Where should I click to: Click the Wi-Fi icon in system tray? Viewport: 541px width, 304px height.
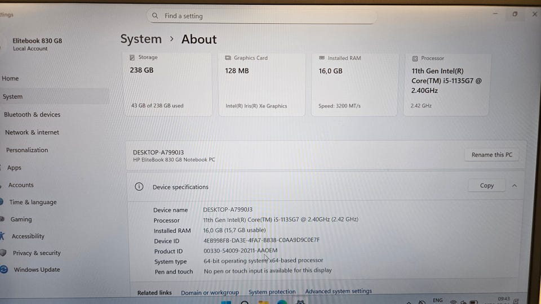453,302
